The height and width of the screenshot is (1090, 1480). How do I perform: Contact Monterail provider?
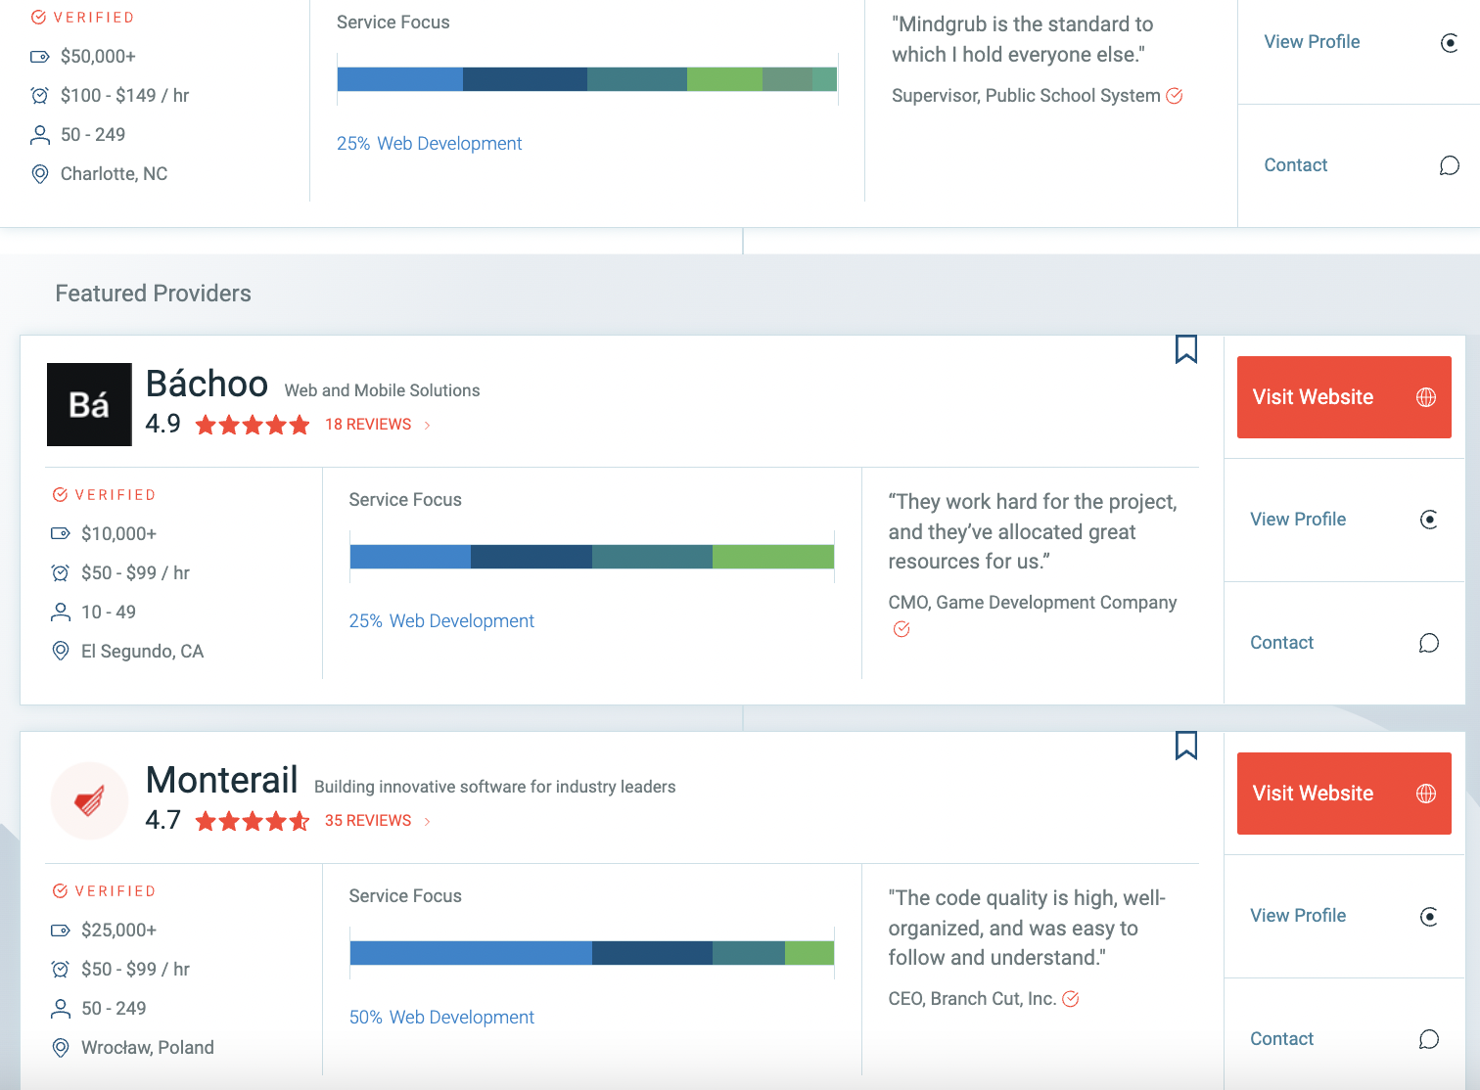[1281, 1039]
